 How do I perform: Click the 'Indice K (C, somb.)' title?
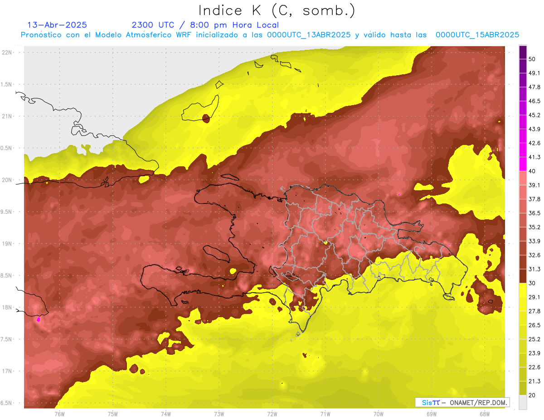coord(277,10)
